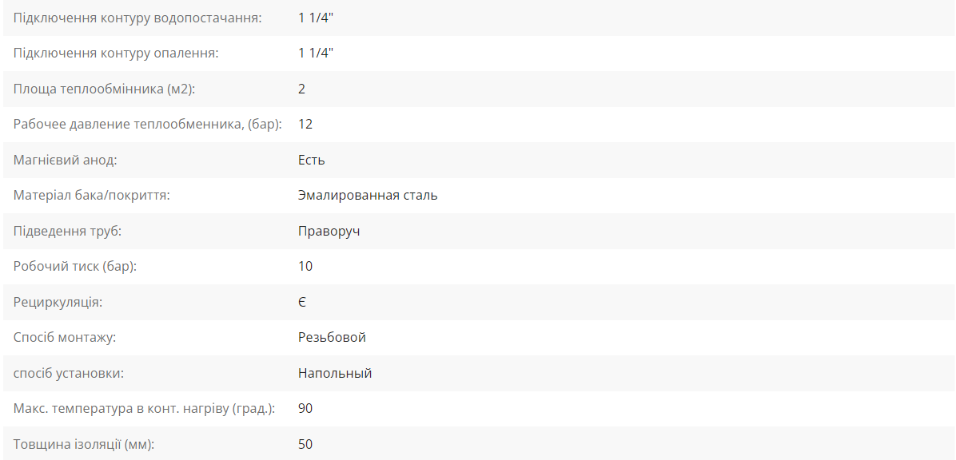Select the 'Эмалированная сталь' value
Image resolution: width=956 pixels, height=460 pixels.
pos(368,196)
